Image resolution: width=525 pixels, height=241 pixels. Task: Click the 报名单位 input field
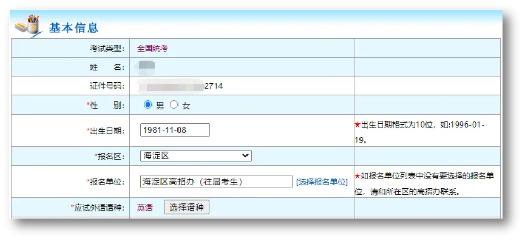[x=216, y=182]
